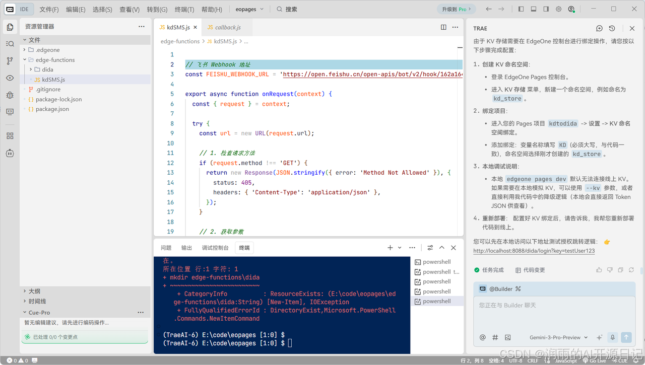645x365 pixels.
Task: Switch to the 调试控制台 tab
Action: coord(215,248)
